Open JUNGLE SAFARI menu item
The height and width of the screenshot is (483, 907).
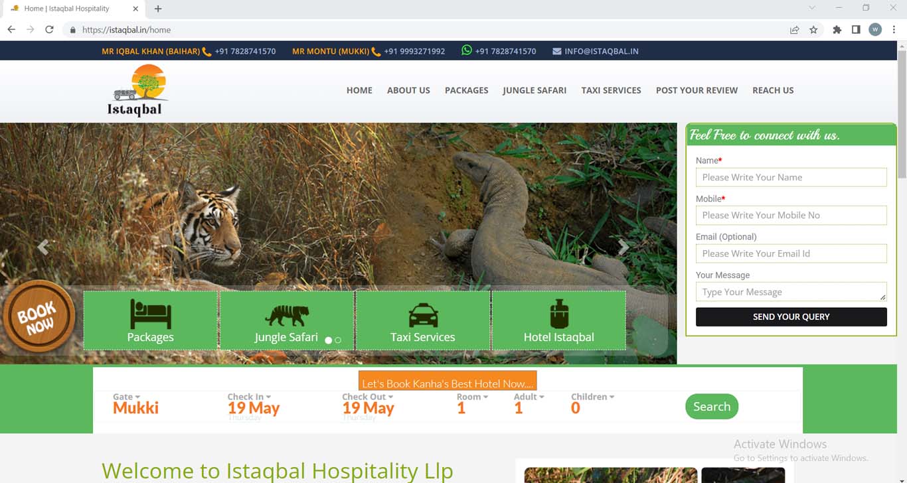(535, 90)
